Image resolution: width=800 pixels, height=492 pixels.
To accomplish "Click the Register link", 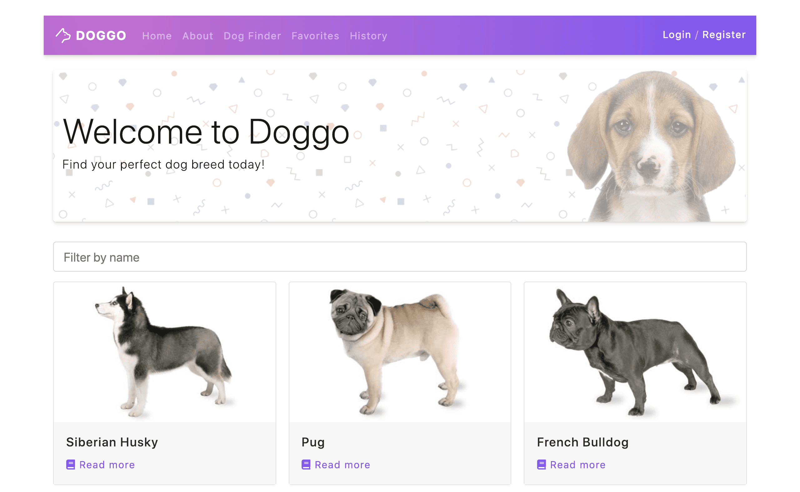I will (x=724, y=35).
